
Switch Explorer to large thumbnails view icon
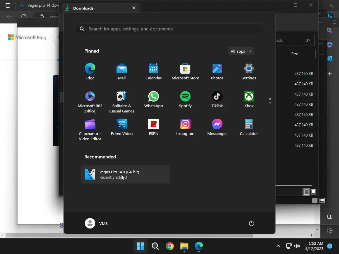[x=314, y=192]
